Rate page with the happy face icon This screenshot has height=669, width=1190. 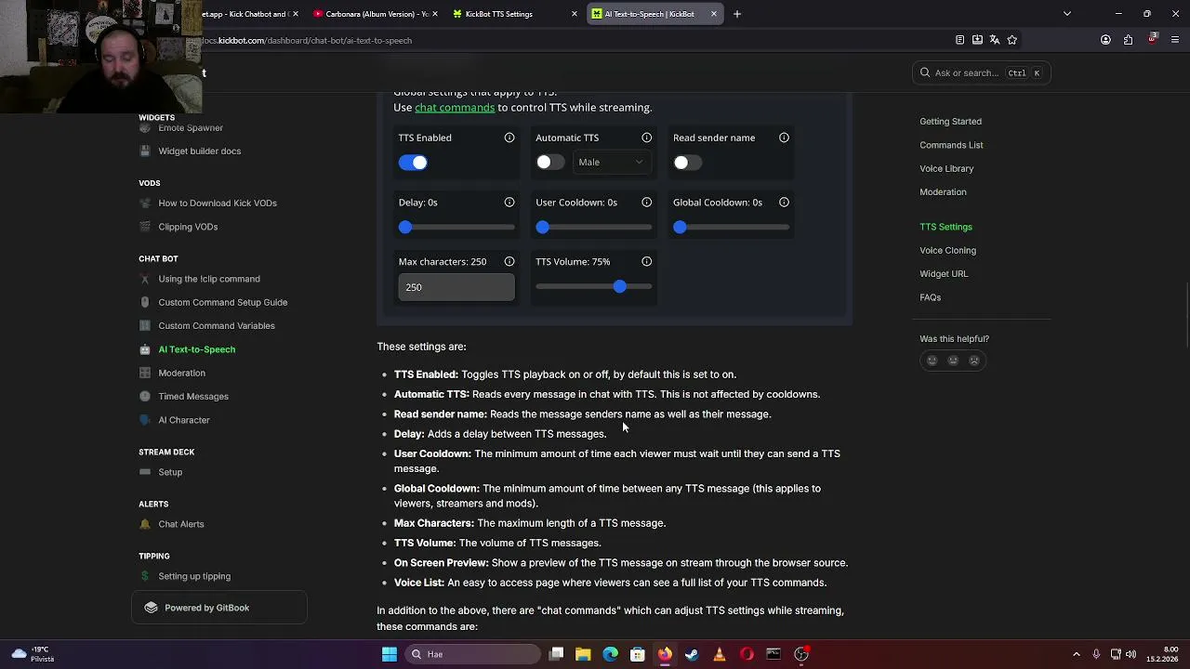tap(932, 361)
